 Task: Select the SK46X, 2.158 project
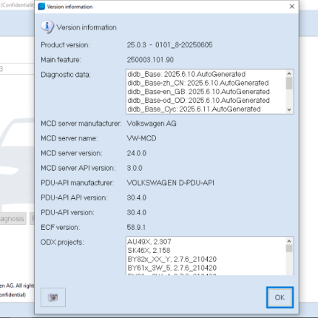pos(149,251)
